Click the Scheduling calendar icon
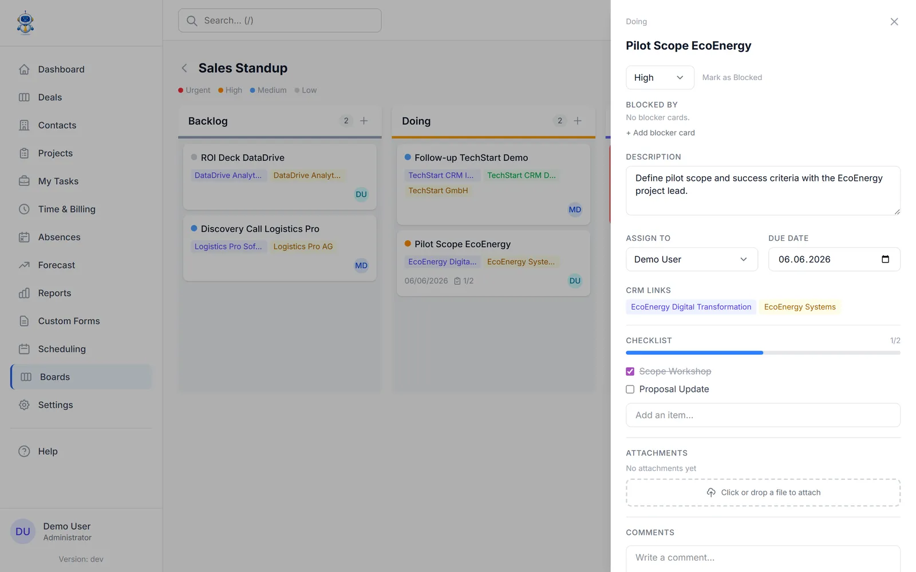The width and height of the screenshot is (916, 572). click(x=24, y=349)
